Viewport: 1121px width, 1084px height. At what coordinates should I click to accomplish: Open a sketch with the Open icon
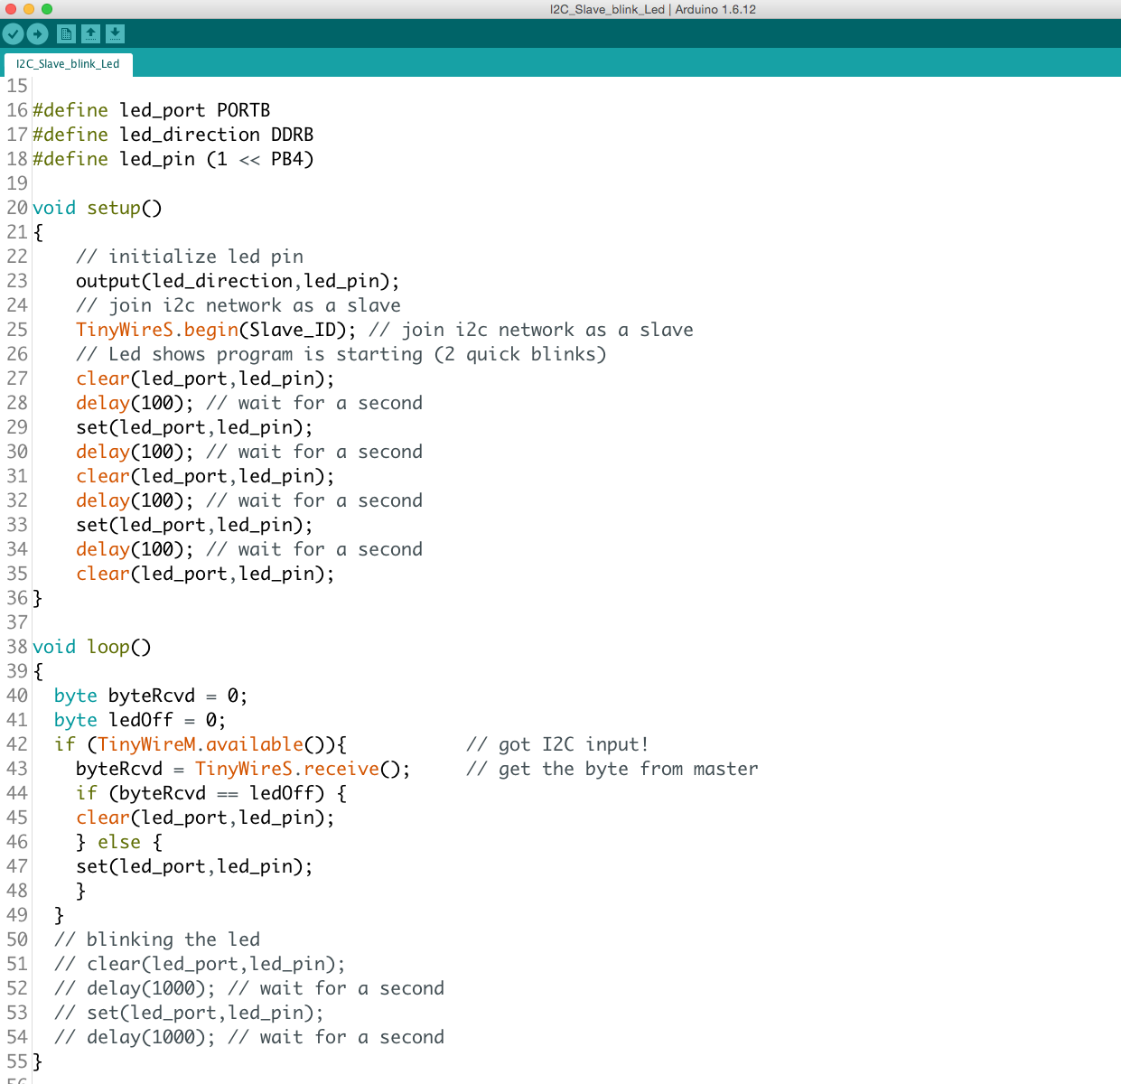90,34
